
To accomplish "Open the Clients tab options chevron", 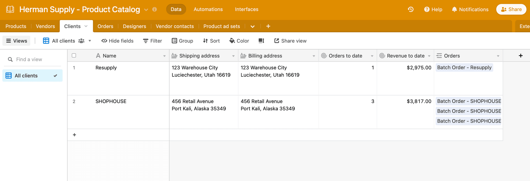I will (86, 26).
